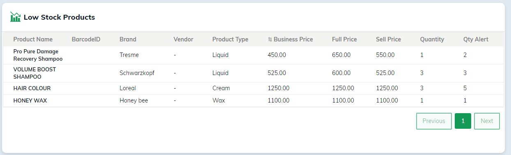511x155 pixels.
Task: Click the Vendor column header
Action: (x=183, y=39)
